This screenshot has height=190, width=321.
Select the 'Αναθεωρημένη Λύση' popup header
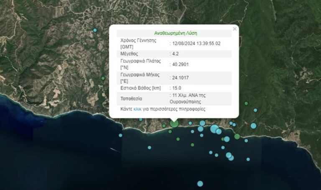click(176, 33)
